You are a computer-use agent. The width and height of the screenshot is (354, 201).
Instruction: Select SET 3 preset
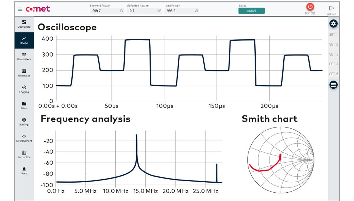333,54
